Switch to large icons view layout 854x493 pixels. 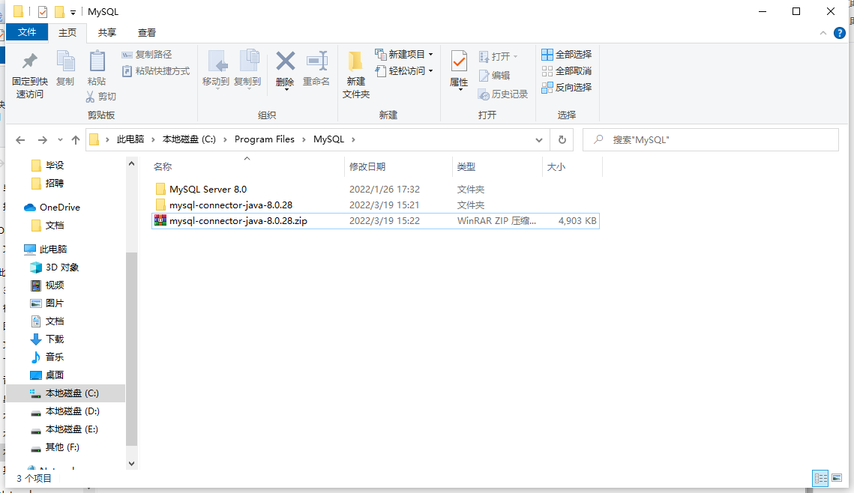click(837, 478)
